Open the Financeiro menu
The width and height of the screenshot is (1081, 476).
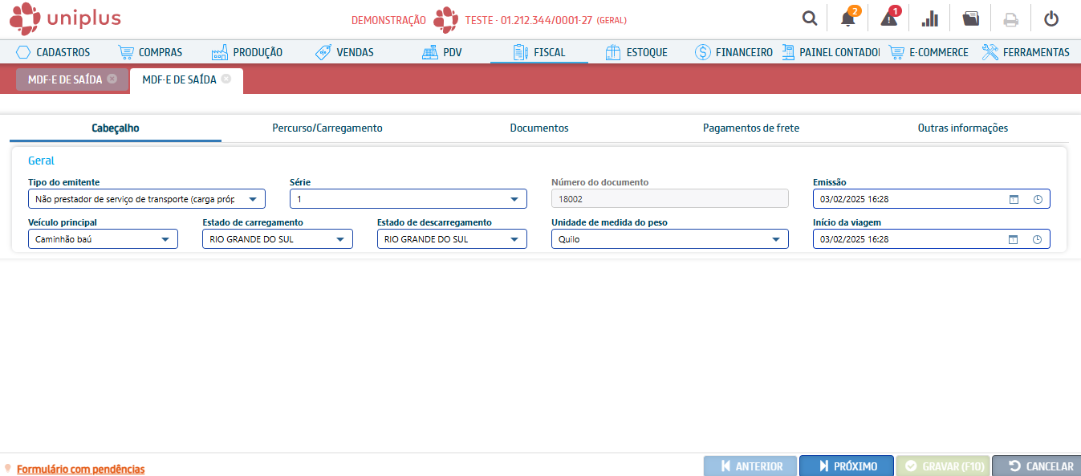point(734,52)
